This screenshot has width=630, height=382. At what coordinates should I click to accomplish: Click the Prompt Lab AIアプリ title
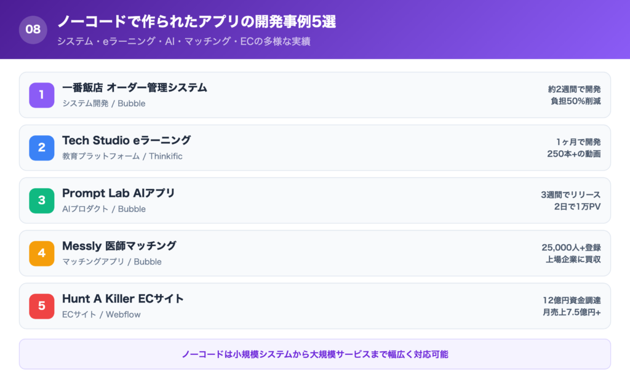[x=118, y=194]
